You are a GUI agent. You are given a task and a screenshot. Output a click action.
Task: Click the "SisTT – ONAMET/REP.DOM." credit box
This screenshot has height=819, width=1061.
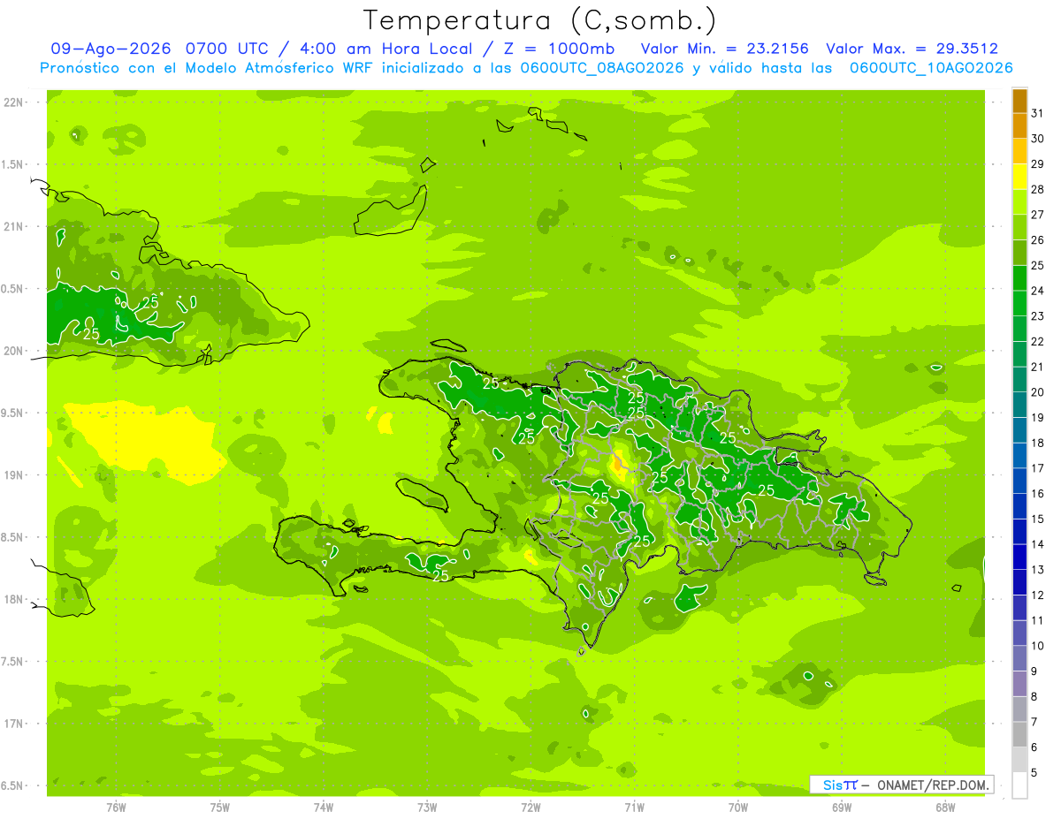[901, 784]
